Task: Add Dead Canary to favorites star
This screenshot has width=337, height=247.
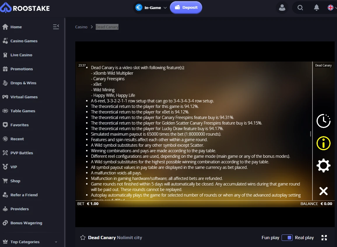Action: click(83, 238)
